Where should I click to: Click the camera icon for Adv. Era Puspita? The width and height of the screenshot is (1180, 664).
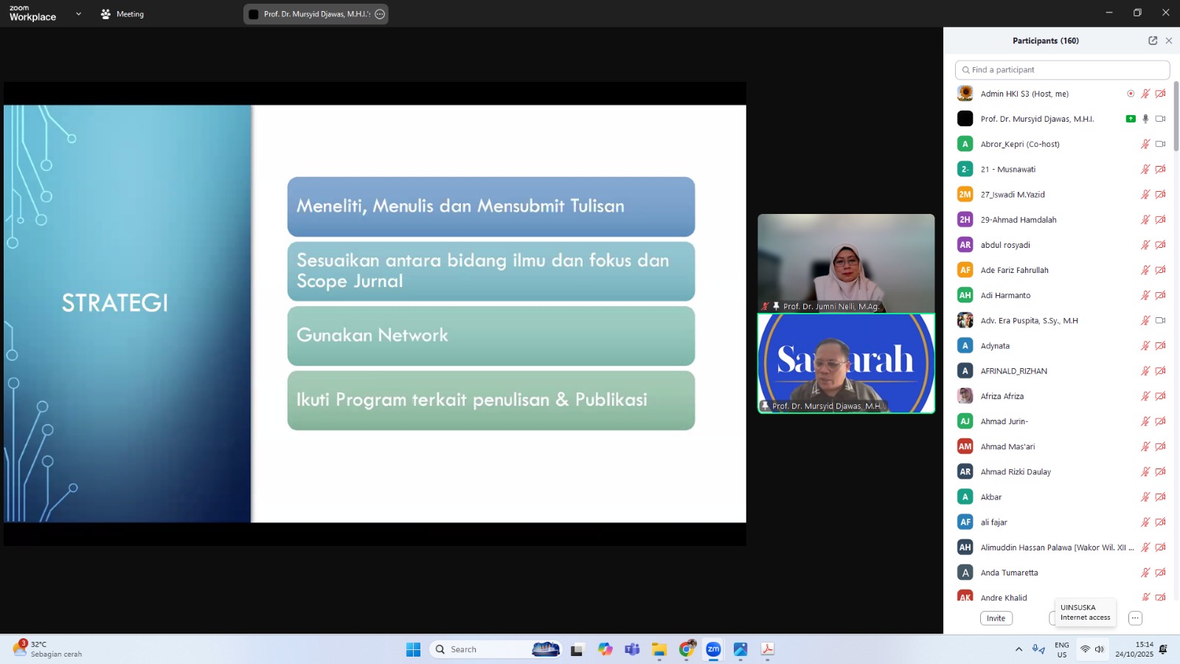tap(1160, 320)
